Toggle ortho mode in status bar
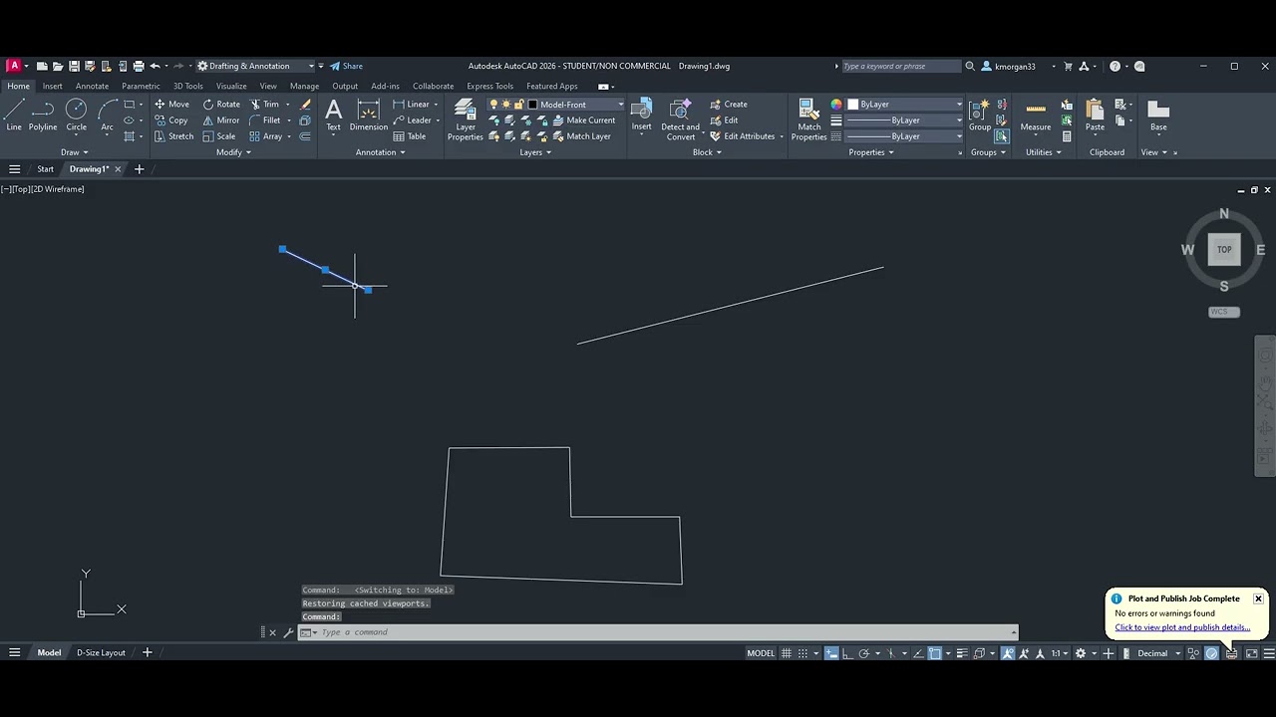1276x717 pixels. point(846,653)
